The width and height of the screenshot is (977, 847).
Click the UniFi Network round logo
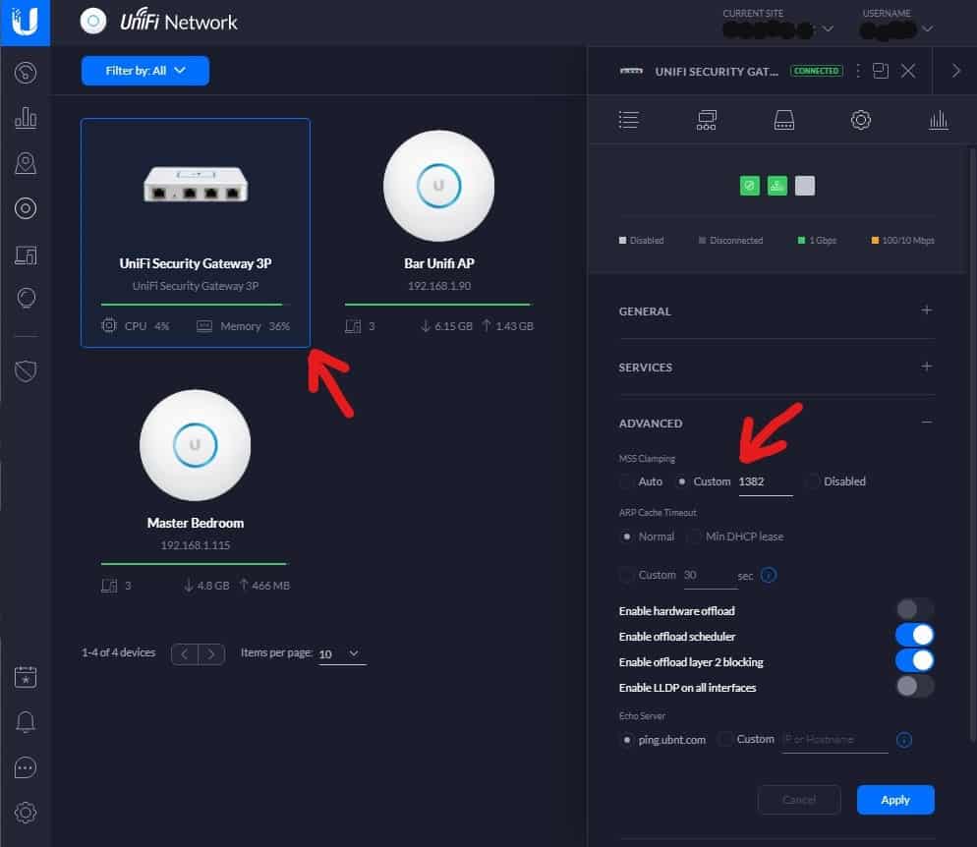tap(92, 22)
